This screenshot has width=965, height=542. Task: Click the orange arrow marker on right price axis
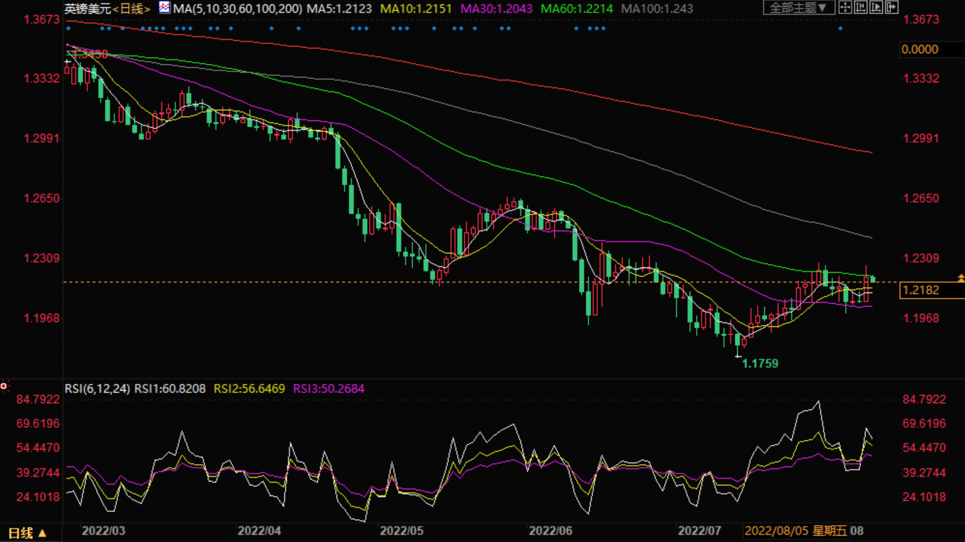(x=960, y=278)
